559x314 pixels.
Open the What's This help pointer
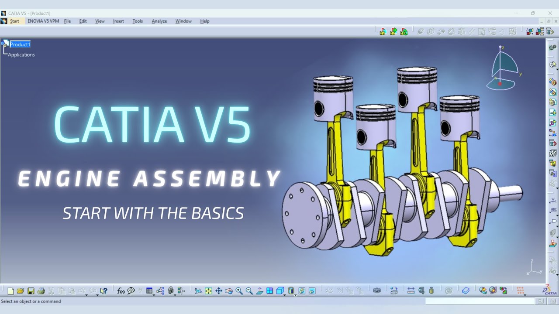click(104, 291)
